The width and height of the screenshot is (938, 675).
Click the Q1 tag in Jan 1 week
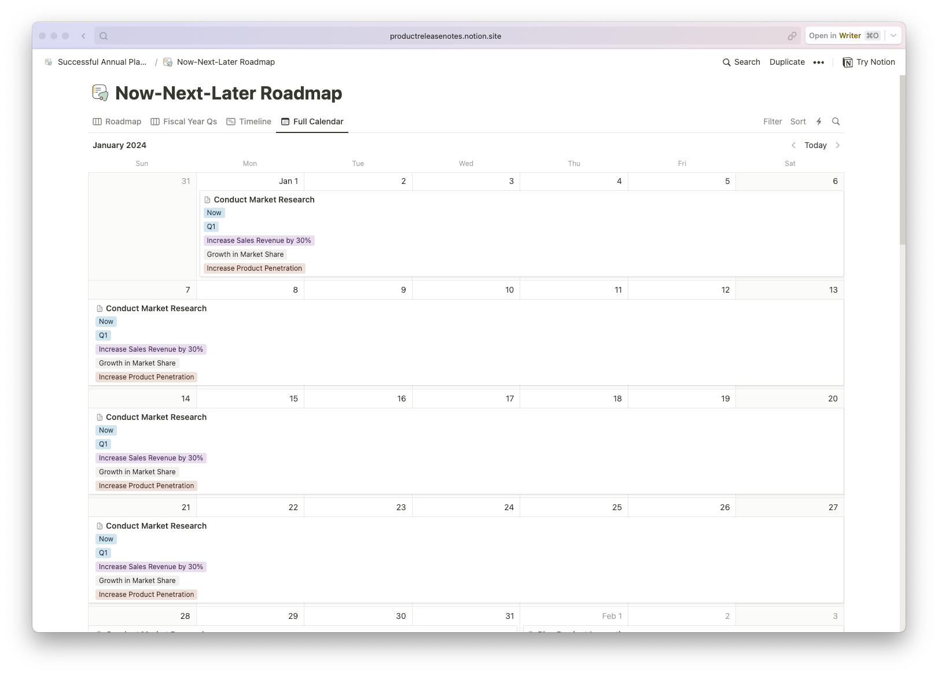pyautogui.click(x=211, y=227)
